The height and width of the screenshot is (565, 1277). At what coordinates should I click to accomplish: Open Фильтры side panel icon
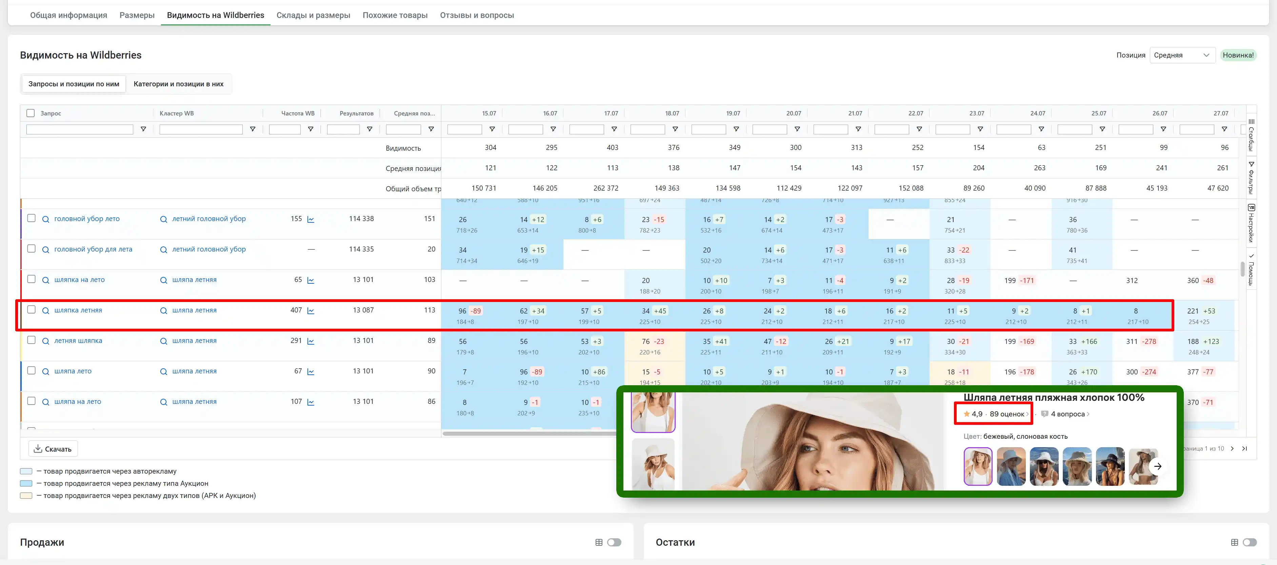pos(1251,177)
